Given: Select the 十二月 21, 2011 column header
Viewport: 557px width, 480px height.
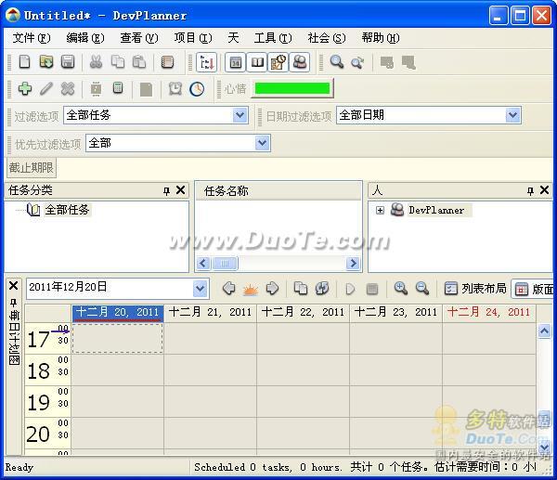Looking at the screenshot, I should pyautogui.click(x=210, y=313).
